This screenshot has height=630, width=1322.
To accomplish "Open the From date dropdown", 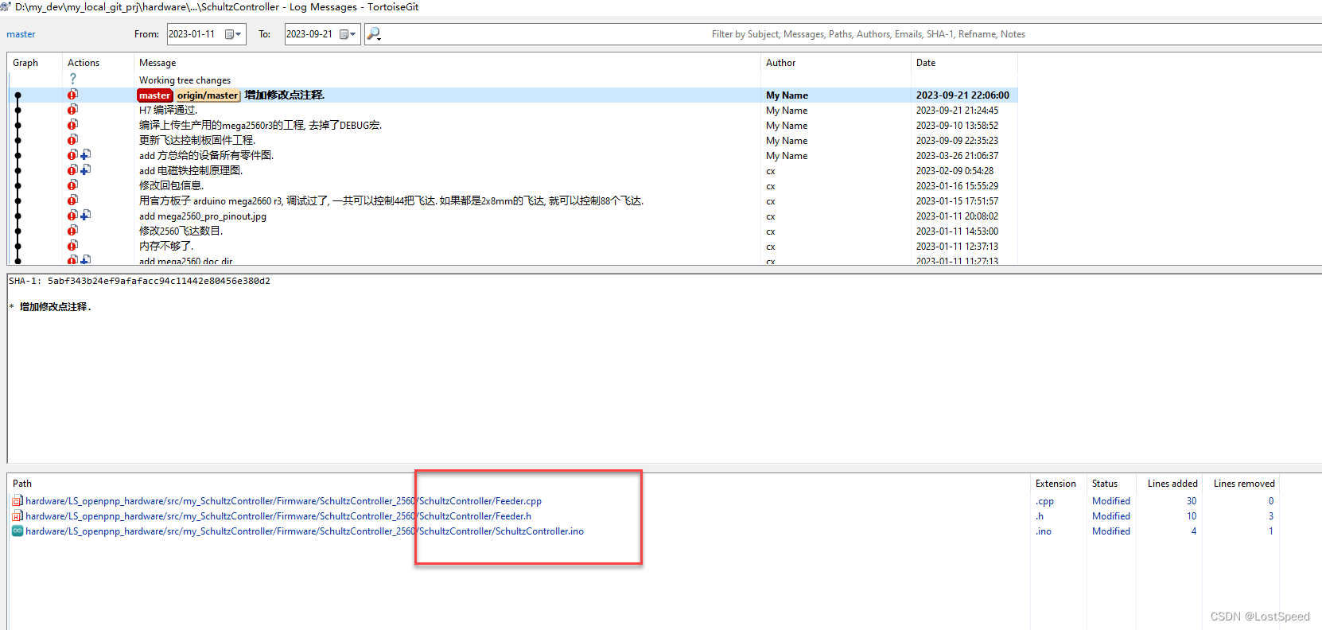I will (233, 34).
